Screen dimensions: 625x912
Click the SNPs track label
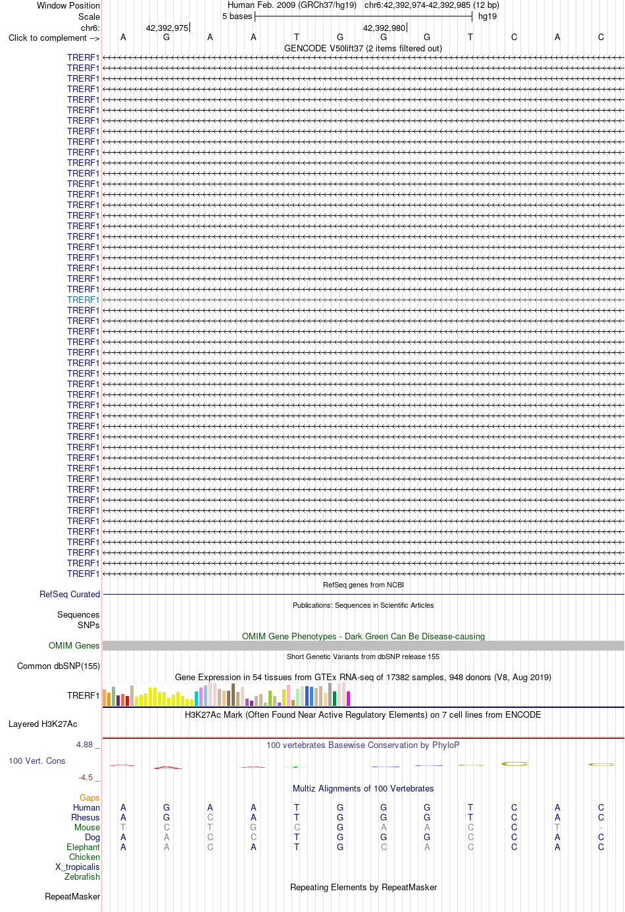[89, 625]
